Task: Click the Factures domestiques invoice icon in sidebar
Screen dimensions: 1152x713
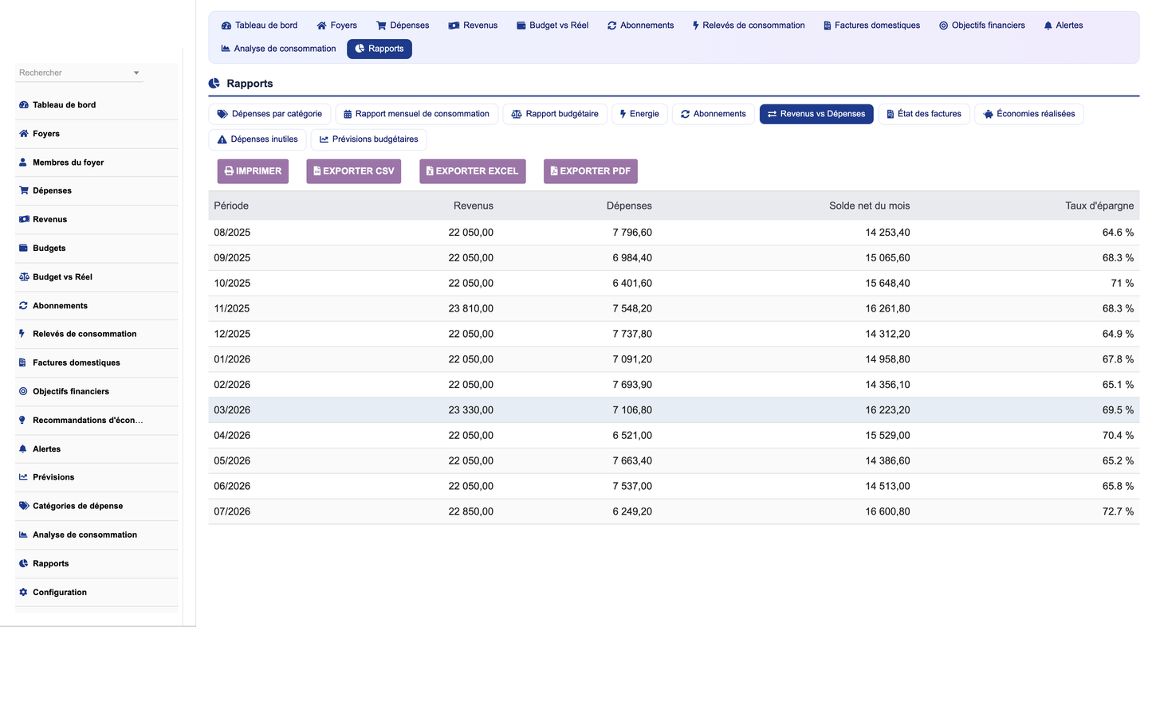Action: point(23,362)
